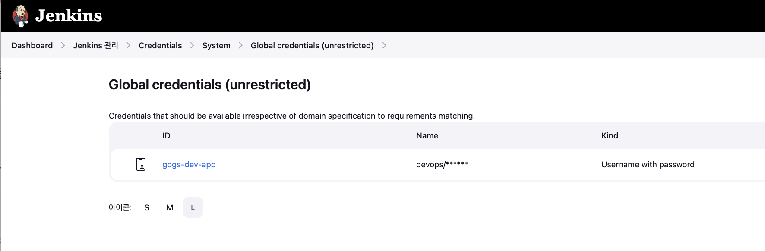The width and height of the screenshot is (765, 251).
Task: Open the gogs-dev-app credential link
Action: click(189, 164)
